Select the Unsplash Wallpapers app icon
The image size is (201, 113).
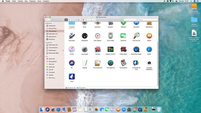pyautogui.click(x=149, y=63)
